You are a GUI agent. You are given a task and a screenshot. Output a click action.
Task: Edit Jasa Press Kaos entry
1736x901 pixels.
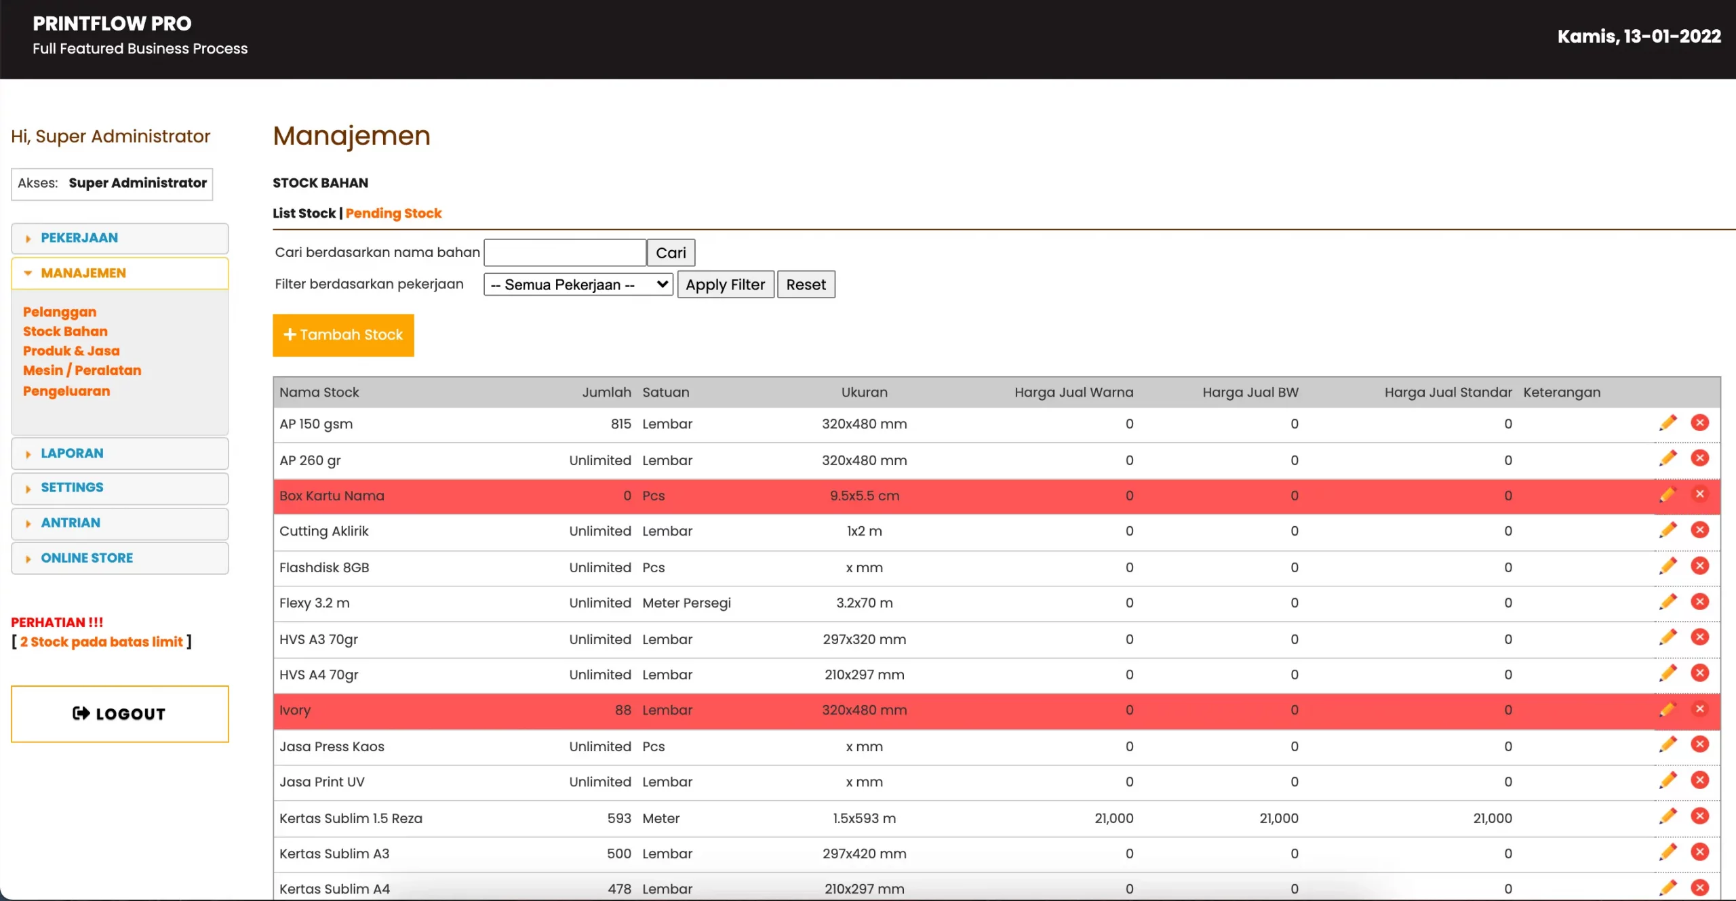[x=1668, y=745]
